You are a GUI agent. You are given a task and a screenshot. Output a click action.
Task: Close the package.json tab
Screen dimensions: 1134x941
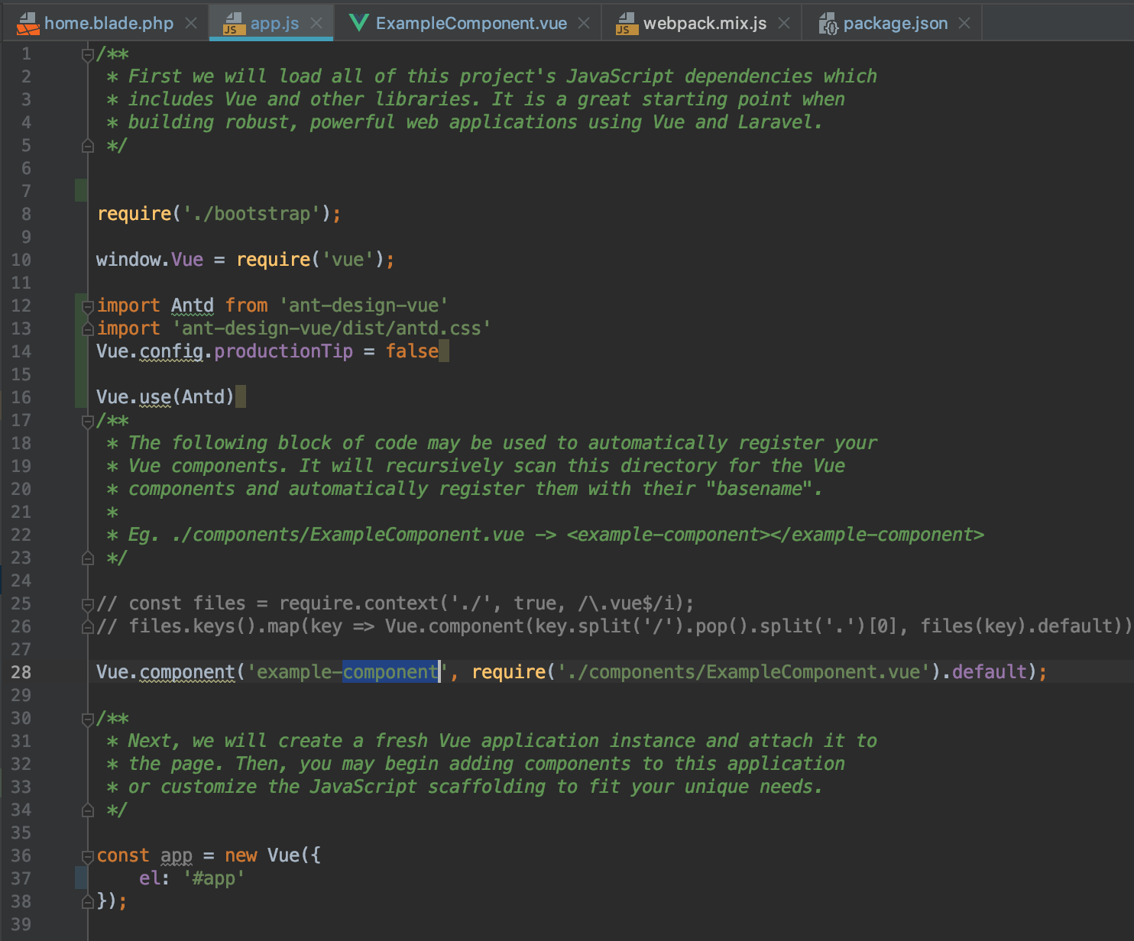[x=964, y=23]
